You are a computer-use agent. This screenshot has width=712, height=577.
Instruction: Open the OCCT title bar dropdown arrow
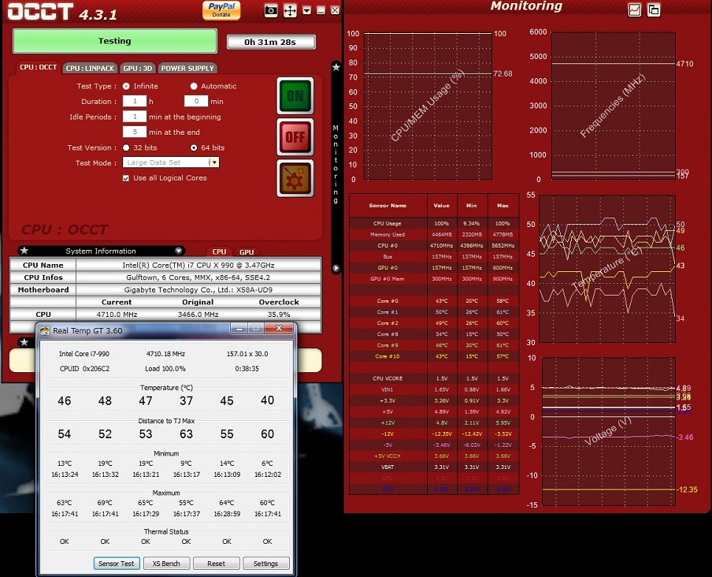[x=307, y=10]
